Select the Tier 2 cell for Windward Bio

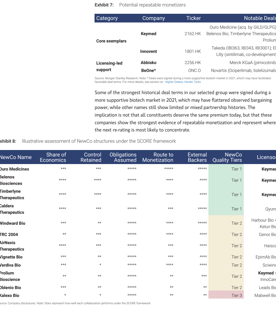[x=226, y=223]
